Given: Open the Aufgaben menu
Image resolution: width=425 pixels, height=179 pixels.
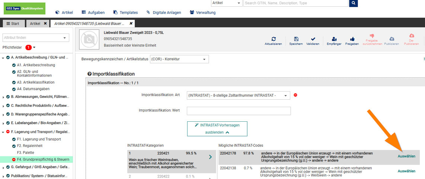Looking at the screenshot, I should pyautogui.click(x=93, y=13).
